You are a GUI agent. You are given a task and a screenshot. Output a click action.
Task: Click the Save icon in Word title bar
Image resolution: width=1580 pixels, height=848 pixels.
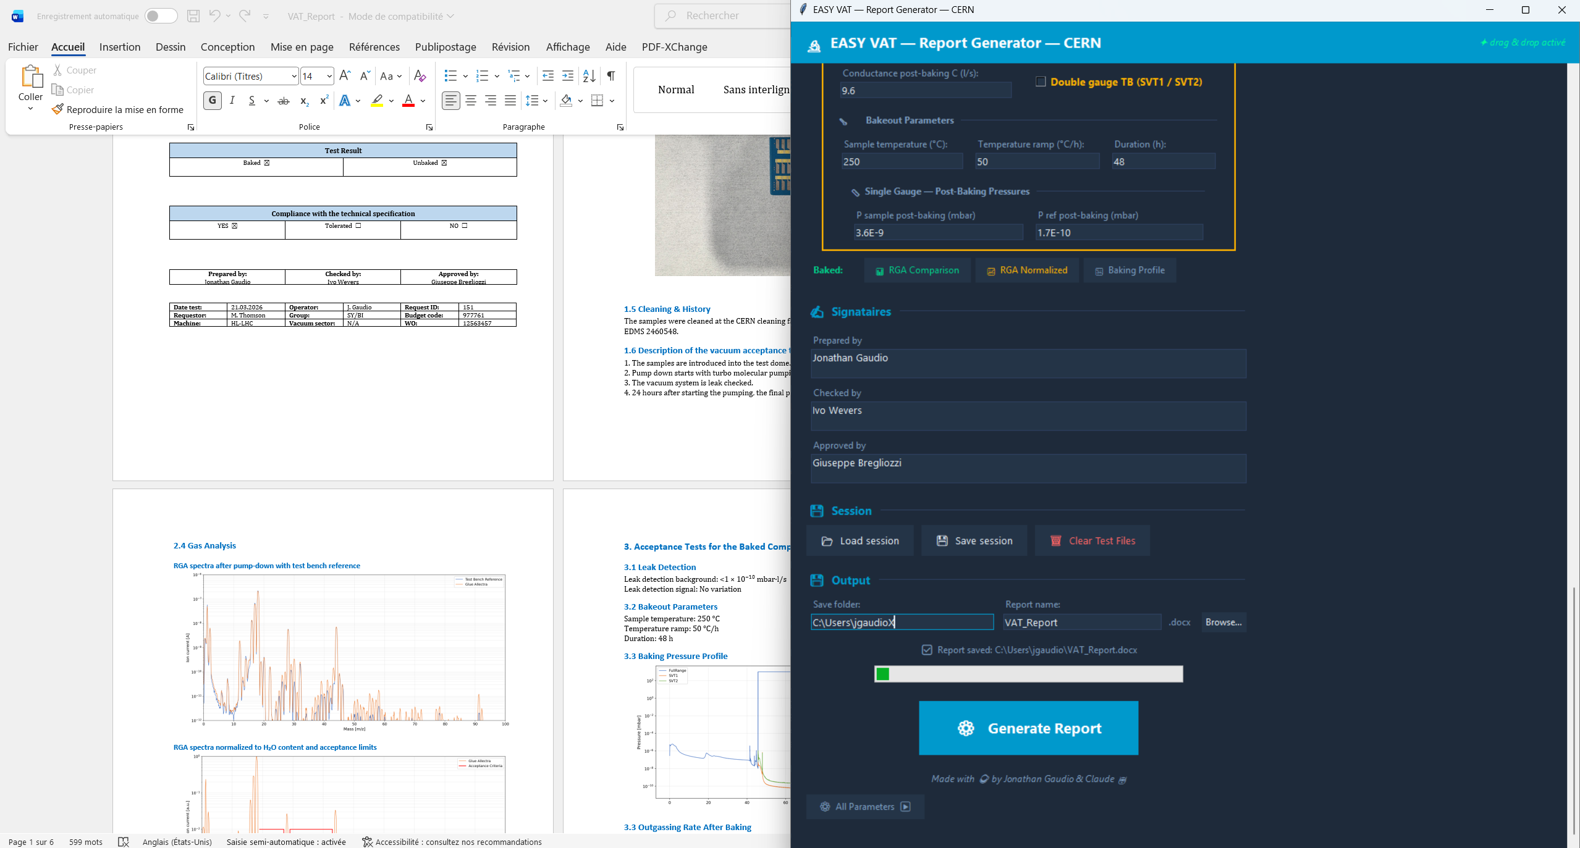tap(193, 16)
